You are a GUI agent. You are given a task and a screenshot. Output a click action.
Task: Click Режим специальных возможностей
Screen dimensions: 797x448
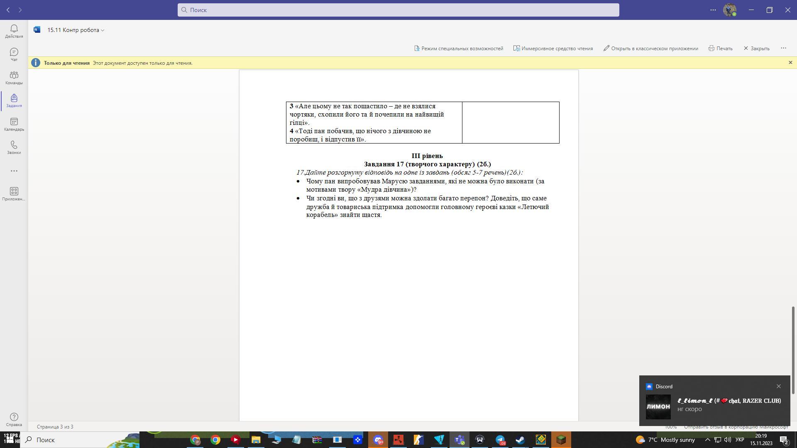coord(458,49)
